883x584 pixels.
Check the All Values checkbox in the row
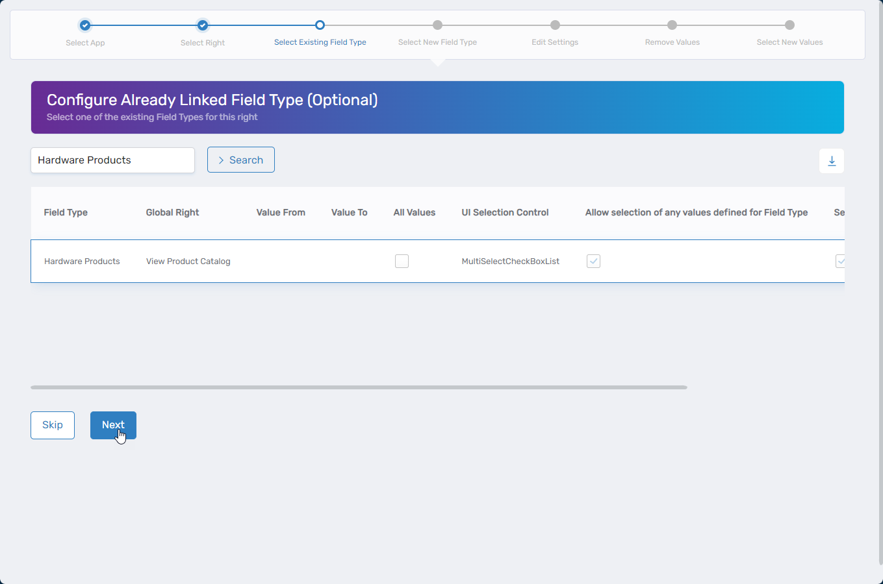click(x=402, y=261)
